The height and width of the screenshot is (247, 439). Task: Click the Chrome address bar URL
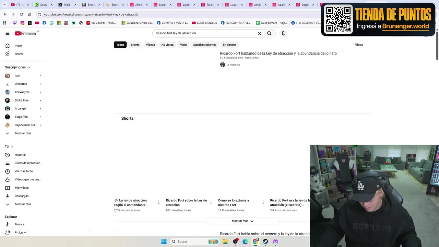pos(92,14)
